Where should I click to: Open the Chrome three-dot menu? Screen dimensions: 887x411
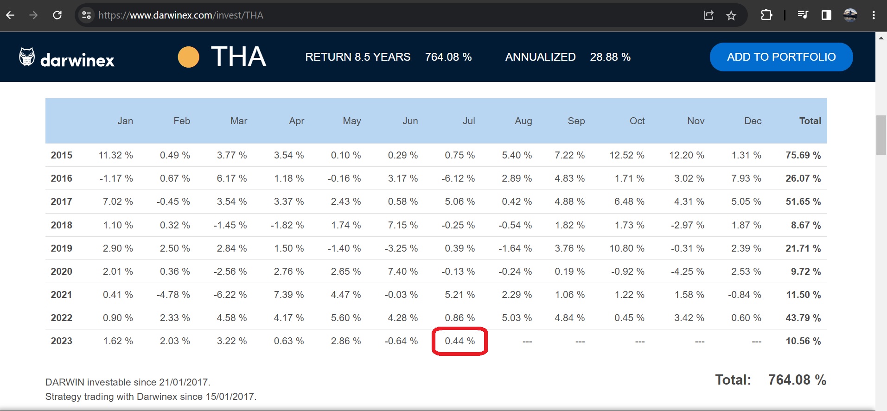(874, 15)
